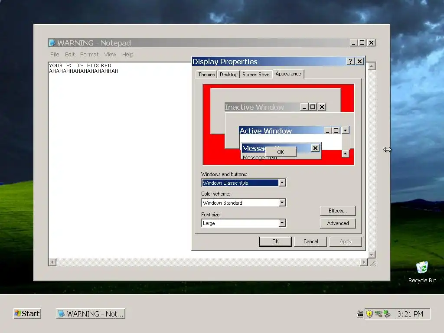Open the File menu in Notepad
Screen dimensions: 444x333
pos(55,54)
